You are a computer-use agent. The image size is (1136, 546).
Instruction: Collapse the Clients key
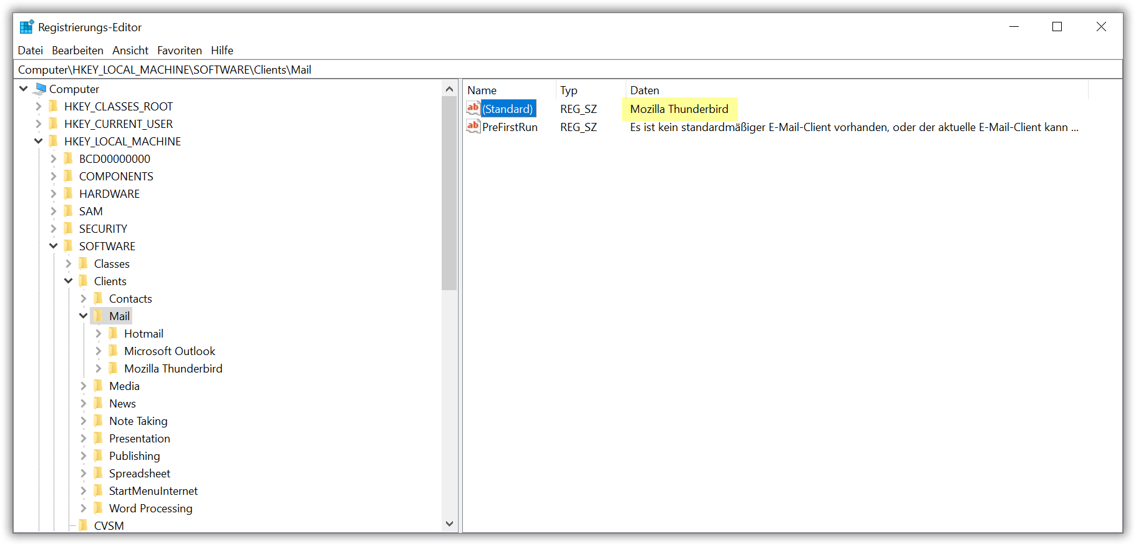click(x=69, y=281)
